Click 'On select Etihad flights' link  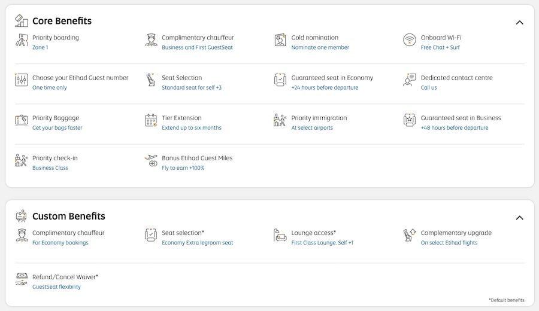click(x=449, y=243)
